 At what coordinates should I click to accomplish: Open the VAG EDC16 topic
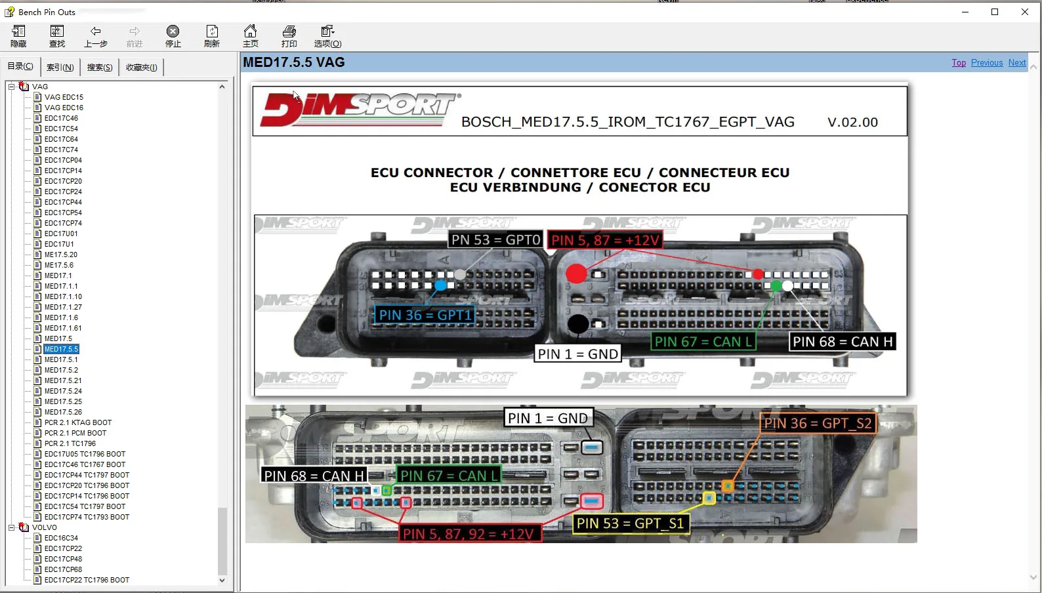64,108
